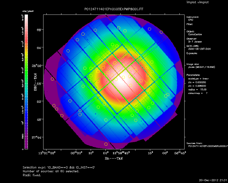The height and width of the screenshot is (183, 228).
Task: Click the 'Instrument:' heading
Action: (x=193, y=17)
